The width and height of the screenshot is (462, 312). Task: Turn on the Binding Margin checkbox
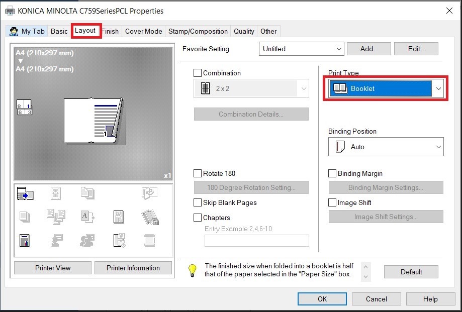(332, 173)
